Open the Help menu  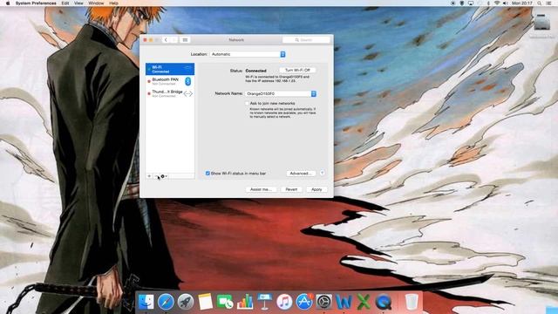pos(113,3)
